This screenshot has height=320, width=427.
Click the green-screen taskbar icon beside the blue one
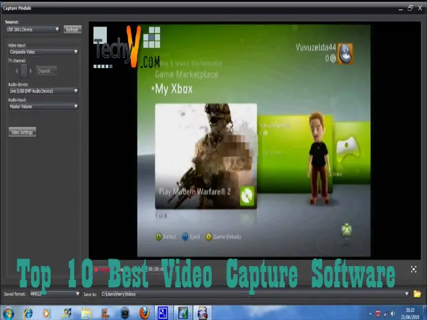(x=183, y=313)
